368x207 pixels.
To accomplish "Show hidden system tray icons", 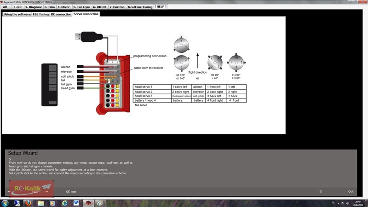I will click(x=338, y=203).
